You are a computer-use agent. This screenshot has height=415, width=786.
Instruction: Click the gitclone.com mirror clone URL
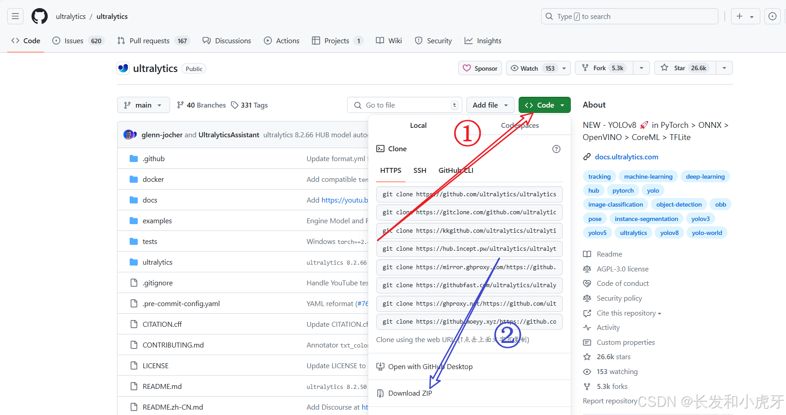[x=470, y=212]
